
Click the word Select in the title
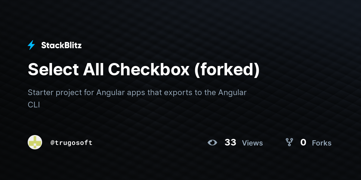(53, 70)
